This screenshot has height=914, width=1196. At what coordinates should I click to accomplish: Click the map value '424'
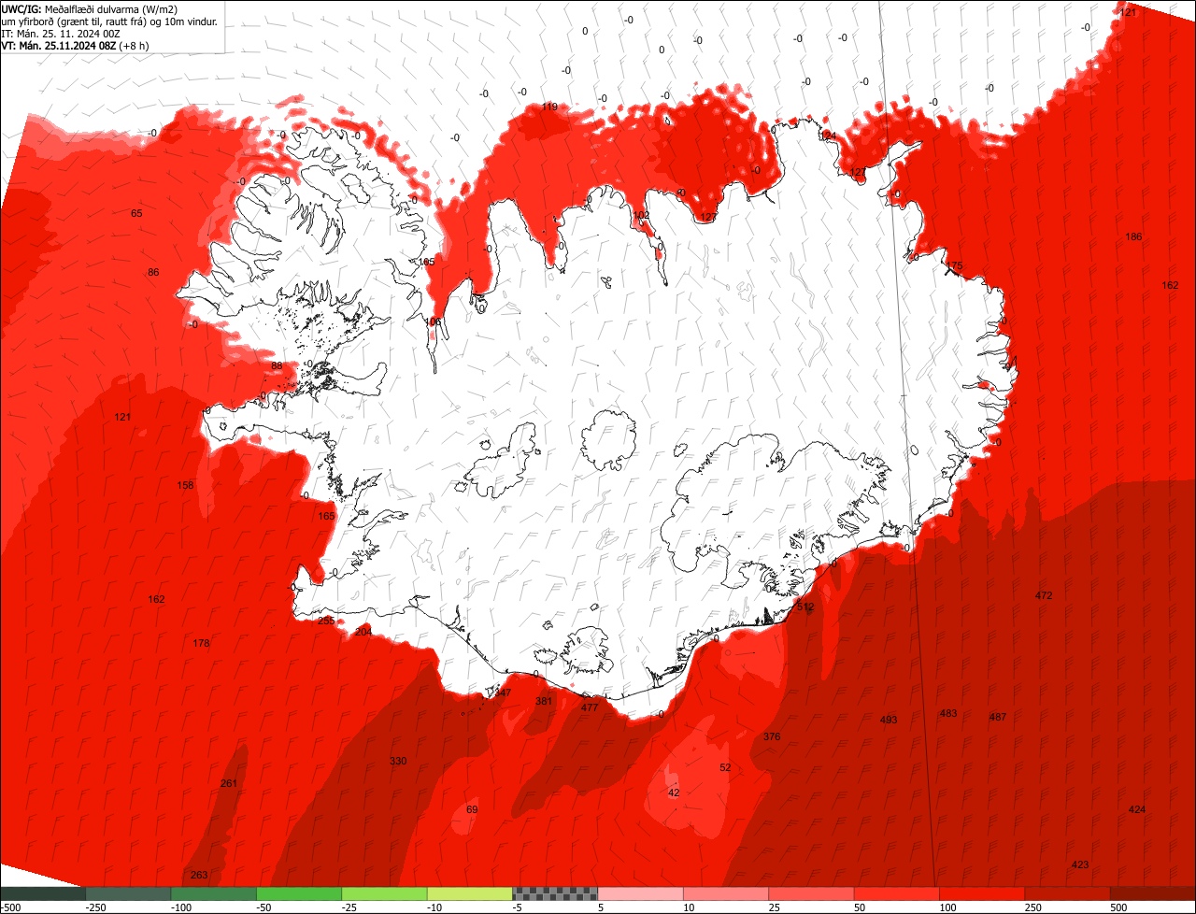1137,809
